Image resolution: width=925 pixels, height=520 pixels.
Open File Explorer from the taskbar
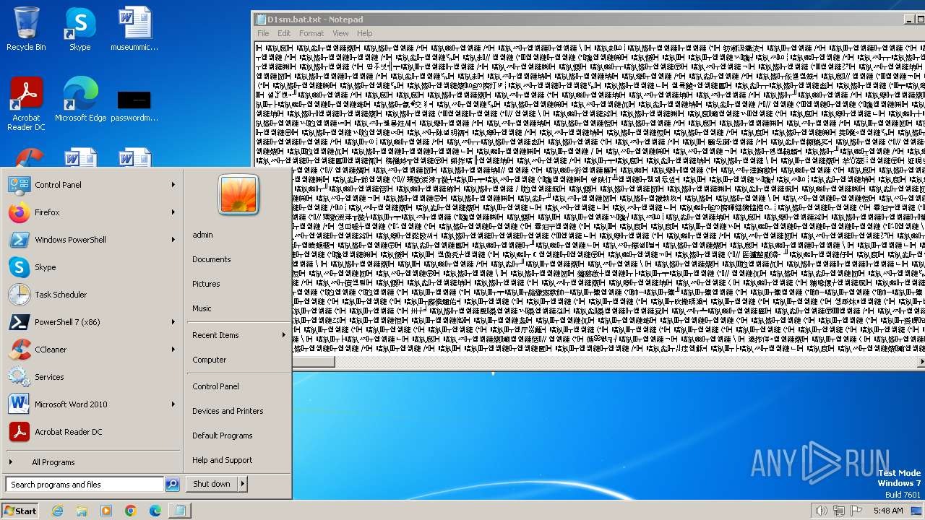[x=82, y=511]
